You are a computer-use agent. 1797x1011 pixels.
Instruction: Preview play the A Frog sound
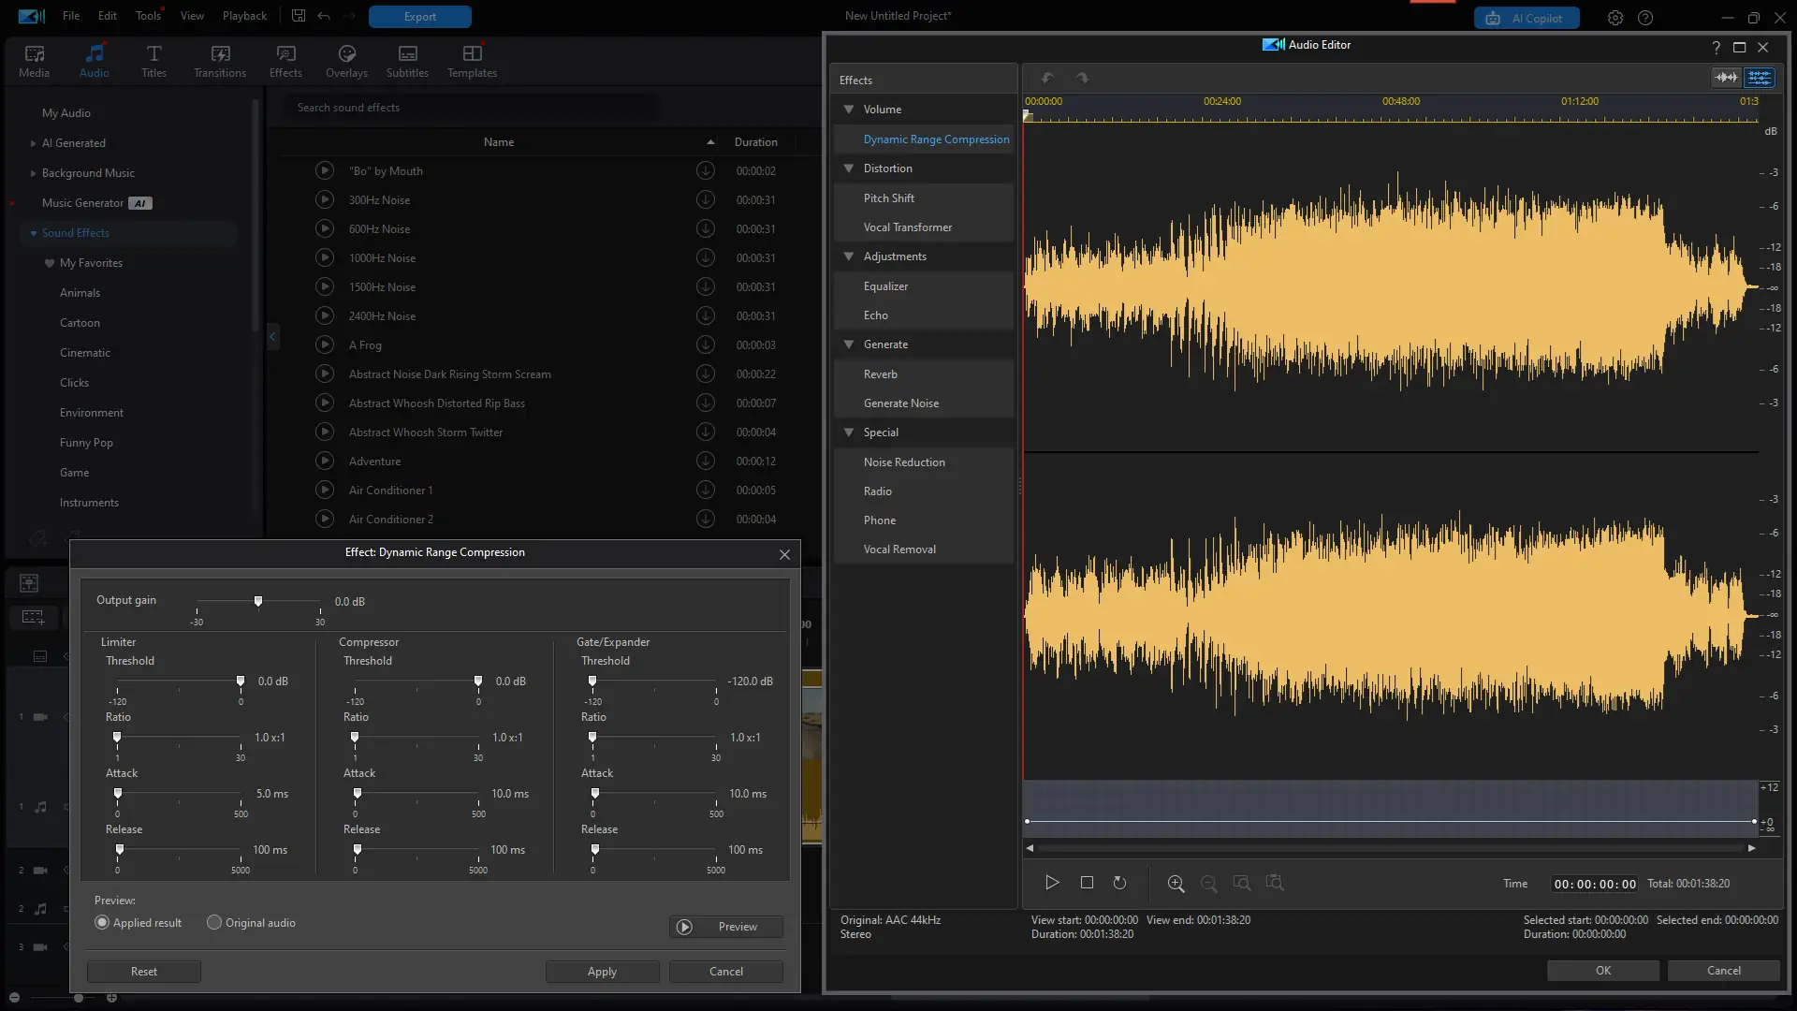(325, 344)
